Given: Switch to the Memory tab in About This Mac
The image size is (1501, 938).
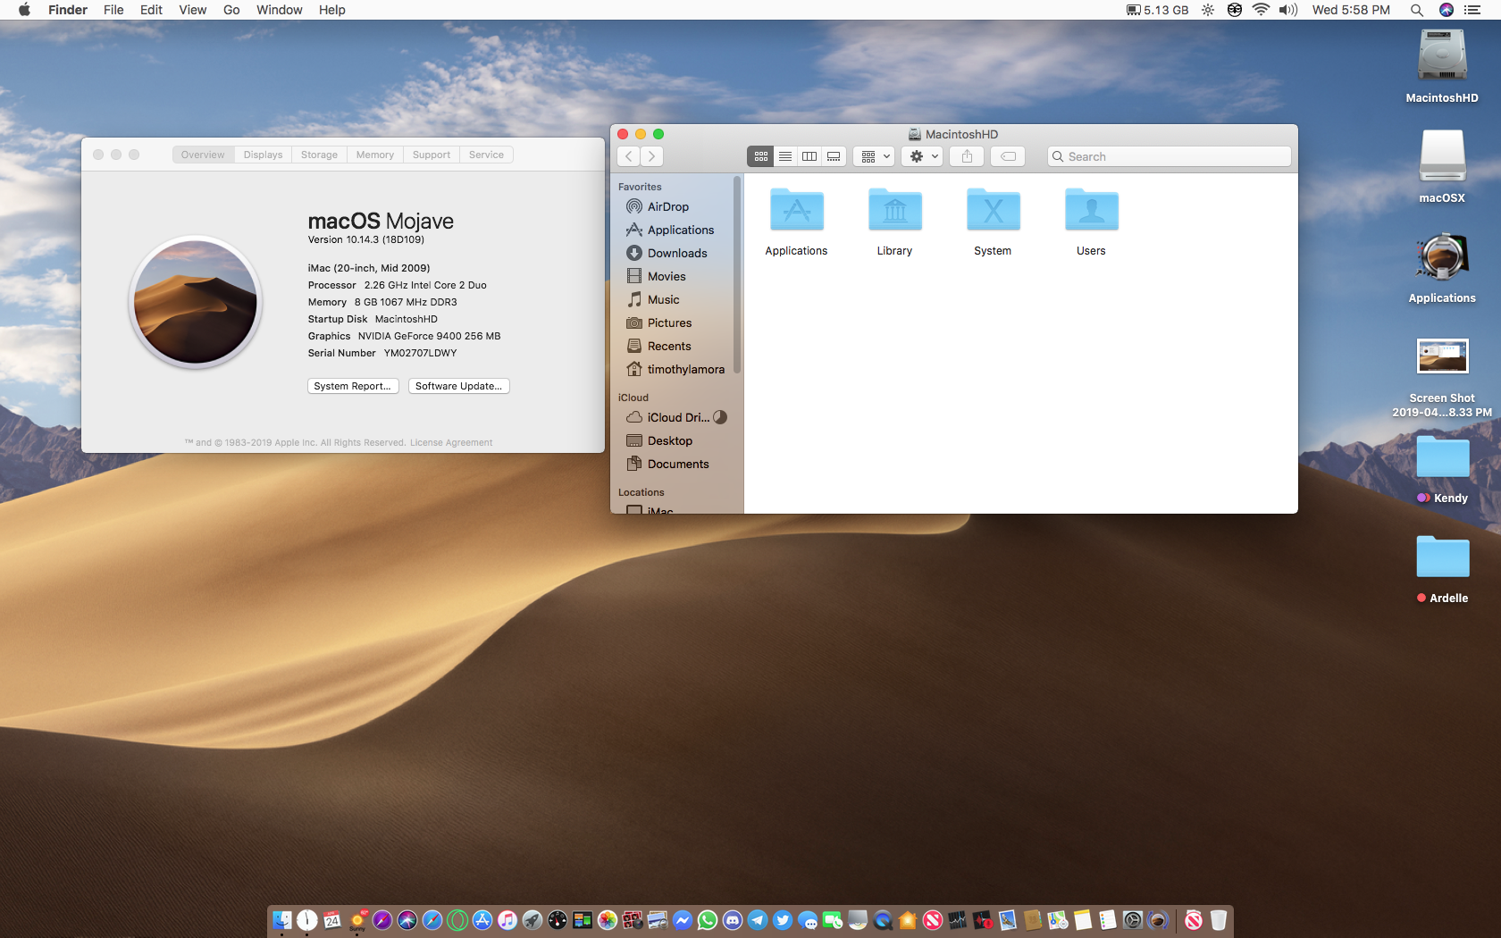Looking at the screenshot, I should 374,155.
